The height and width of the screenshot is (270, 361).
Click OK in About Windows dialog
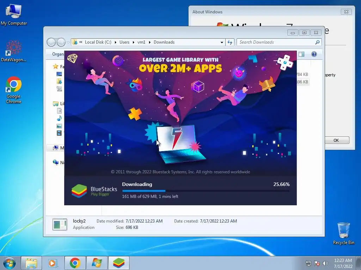[337, 140]
